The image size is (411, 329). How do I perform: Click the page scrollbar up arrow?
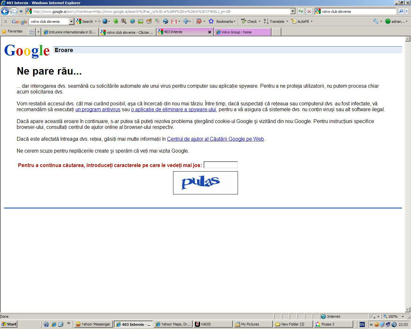click(x=408, y=39)
